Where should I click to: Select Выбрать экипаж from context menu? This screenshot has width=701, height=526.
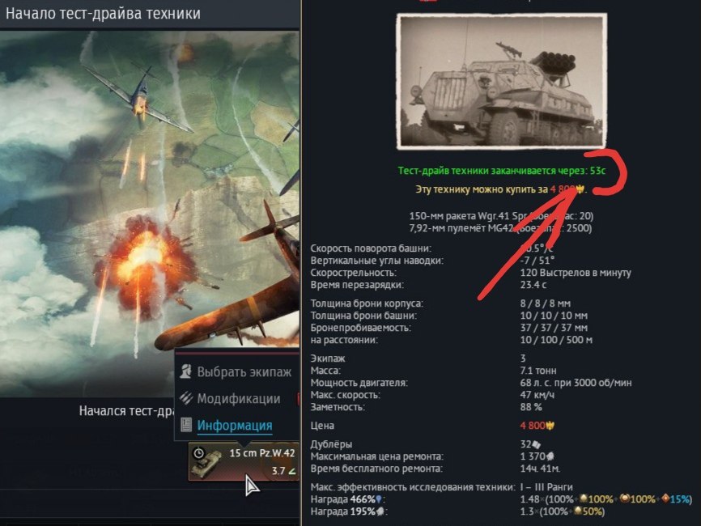pyautogui.click(x=244, y=371)
